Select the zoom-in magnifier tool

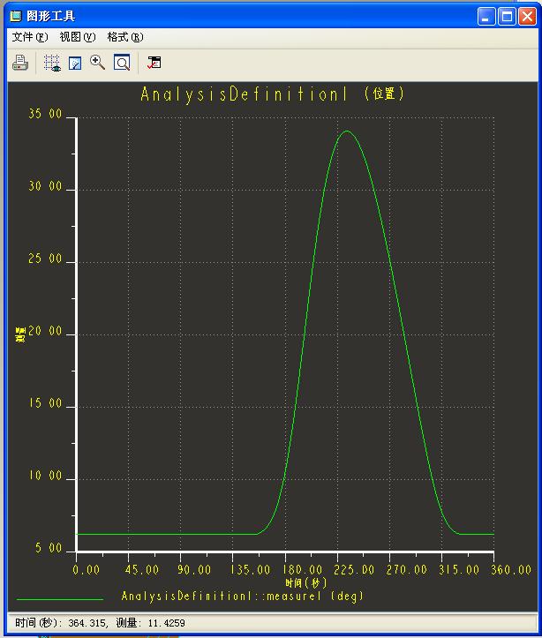(x=98, y=63)
